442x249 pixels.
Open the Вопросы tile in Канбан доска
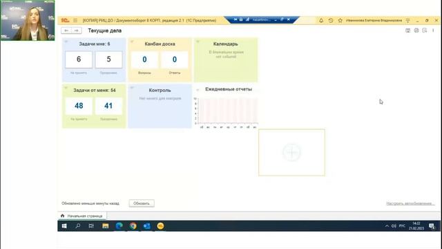point(144,59)
